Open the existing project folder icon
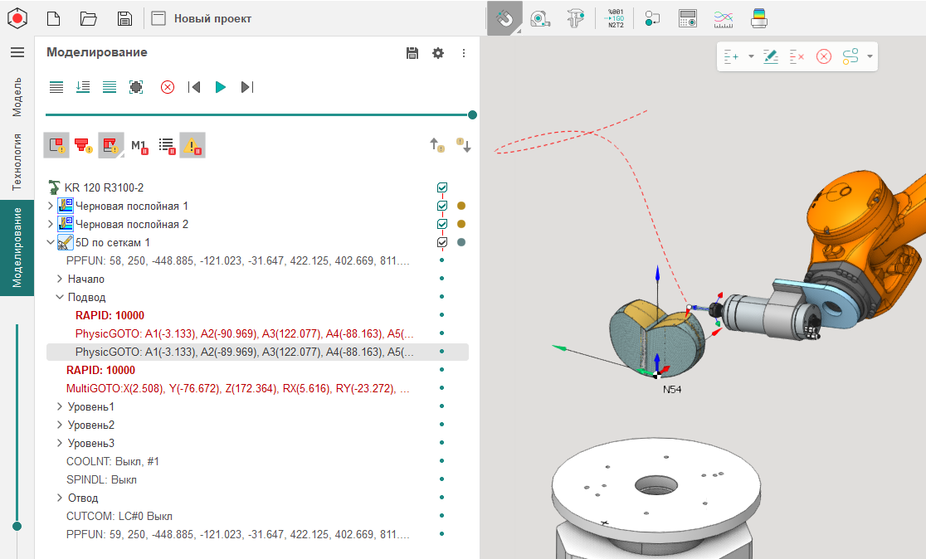Viewport: 926px width, 559px height. point(89,18)
